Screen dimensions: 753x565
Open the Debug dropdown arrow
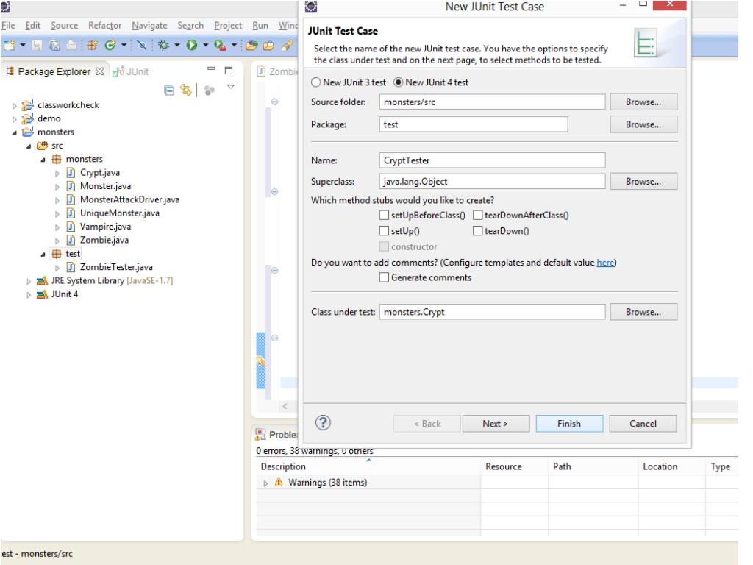tap(176, 45)
